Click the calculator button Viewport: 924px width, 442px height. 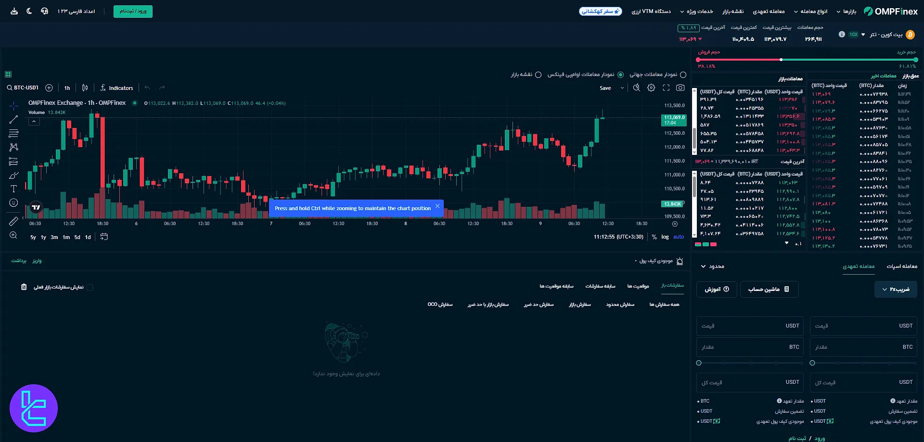(x=769, y=290)
